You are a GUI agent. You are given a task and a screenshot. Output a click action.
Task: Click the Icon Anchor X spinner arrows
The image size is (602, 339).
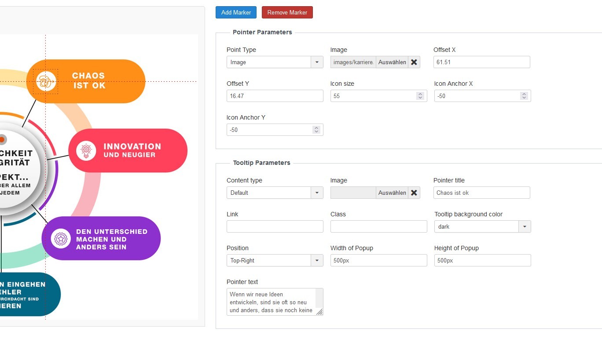pyautogui.click(x=524, y=96)
